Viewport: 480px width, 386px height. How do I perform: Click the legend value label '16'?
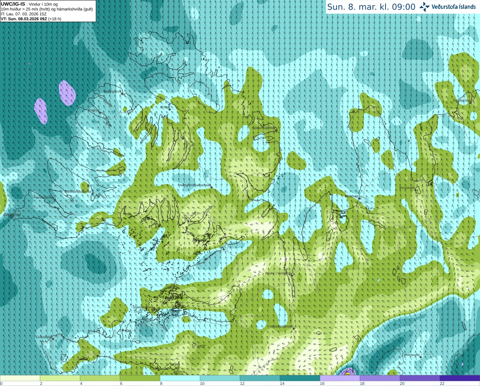pyautogui.click(x=322, y=383)
